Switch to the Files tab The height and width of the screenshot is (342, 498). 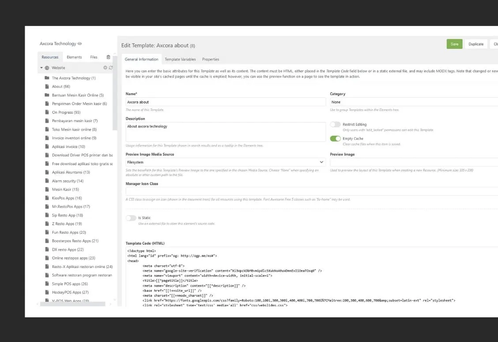tap(94, 57)
